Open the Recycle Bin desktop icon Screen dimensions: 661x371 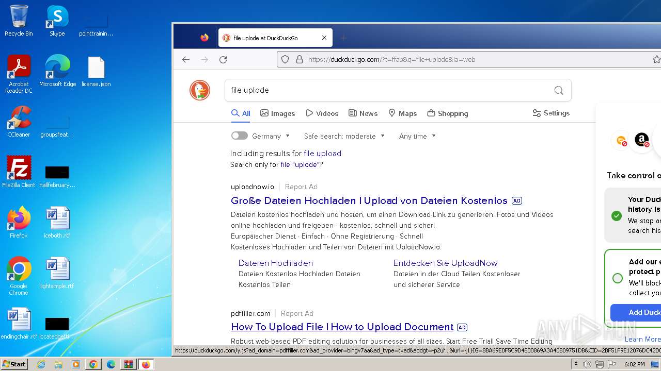19,21
